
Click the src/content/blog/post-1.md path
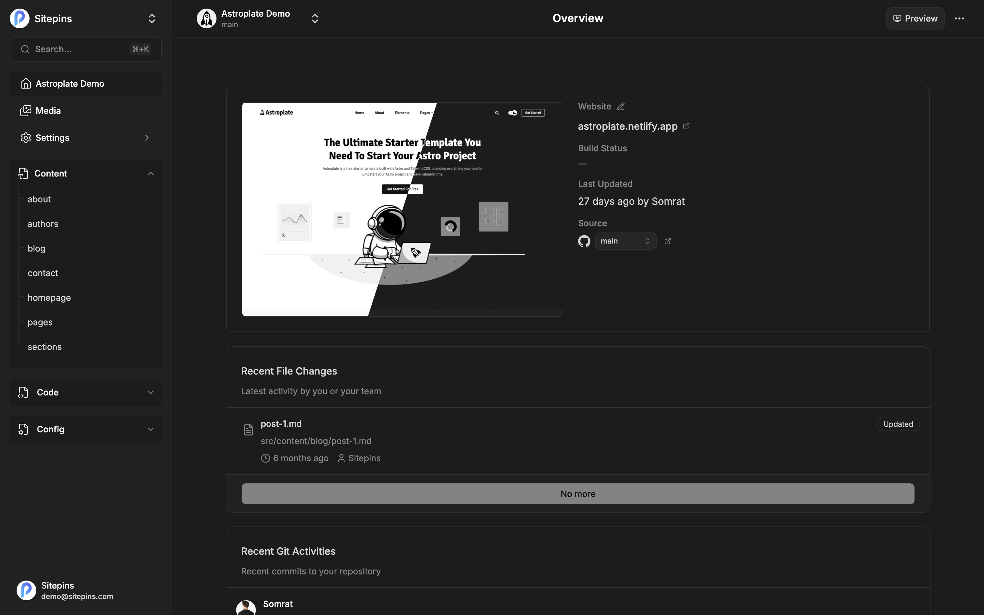coord(316,441)
